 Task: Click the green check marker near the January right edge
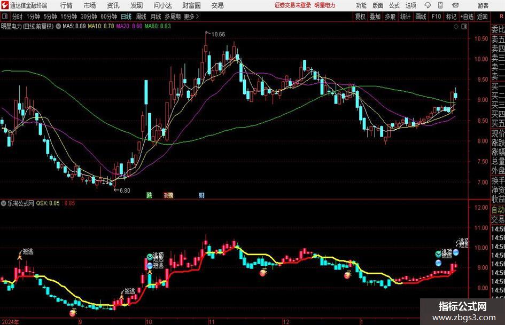coord(438,254)
